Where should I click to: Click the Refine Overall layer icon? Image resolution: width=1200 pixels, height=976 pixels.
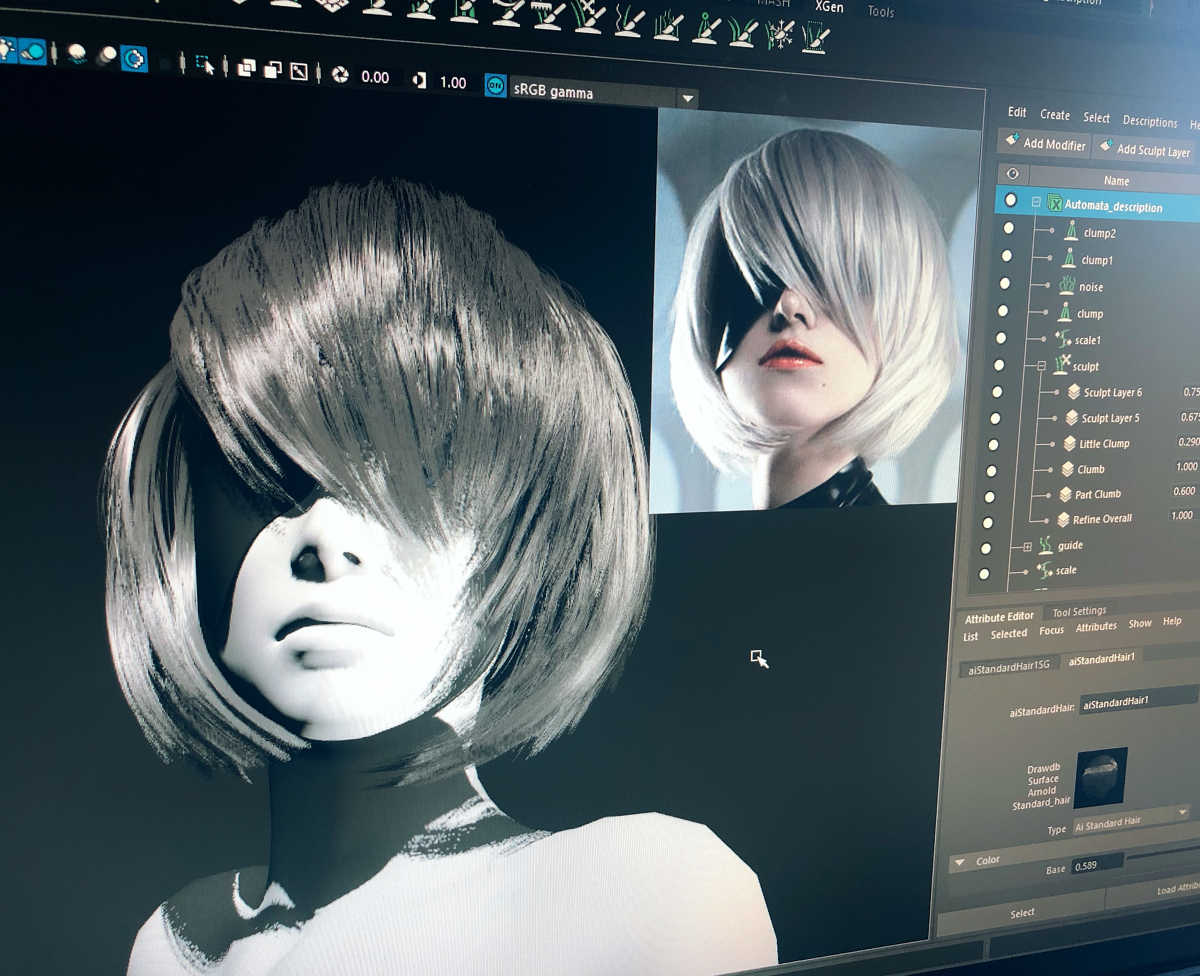click(1063, 519)
